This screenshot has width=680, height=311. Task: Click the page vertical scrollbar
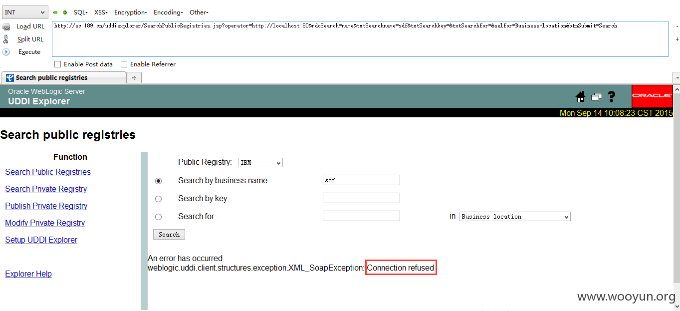(677, 197)
